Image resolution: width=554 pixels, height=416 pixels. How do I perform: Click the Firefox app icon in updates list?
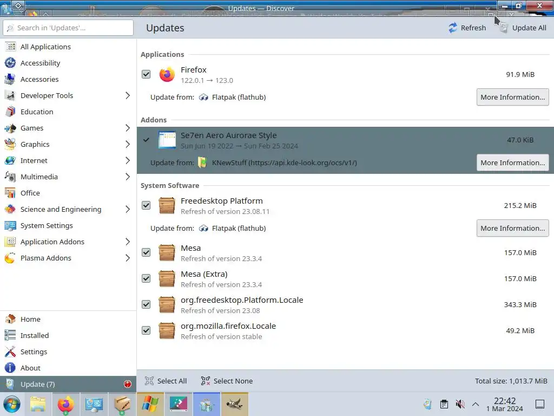point(167,74)
